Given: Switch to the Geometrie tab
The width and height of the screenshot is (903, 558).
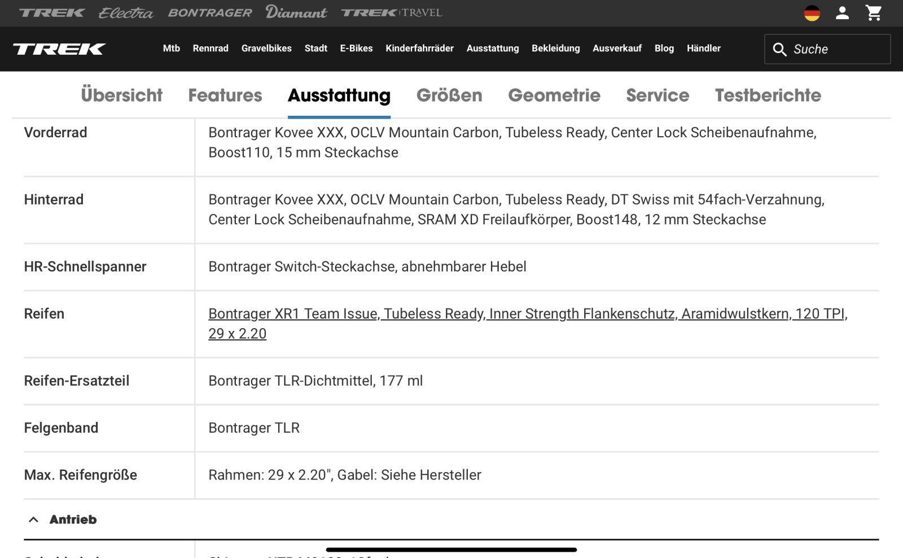Looking at the screenshot, I should tap(554, 95).
